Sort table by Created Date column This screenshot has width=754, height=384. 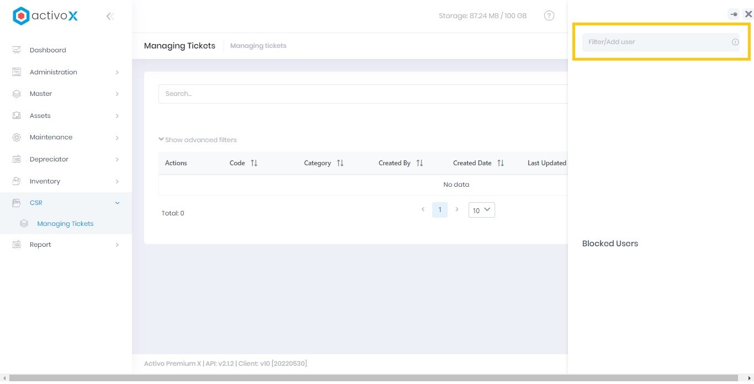tap(501, 163)
